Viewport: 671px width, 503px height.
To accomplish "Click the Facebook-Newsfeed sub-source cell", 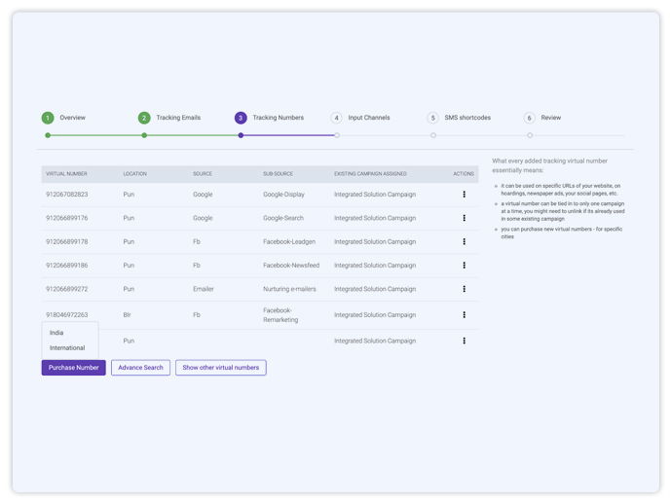I will click(x=291, y=266).
